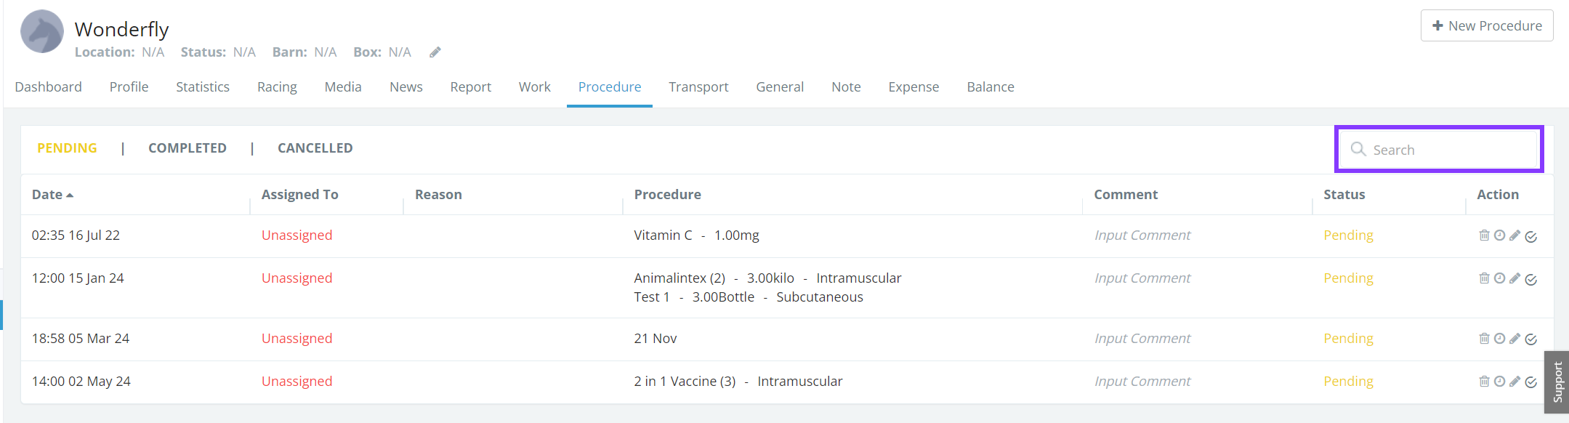Click trash icon on the 21 Nov row
Viewport: 1569px width, 423px height.
[1484, 339]
